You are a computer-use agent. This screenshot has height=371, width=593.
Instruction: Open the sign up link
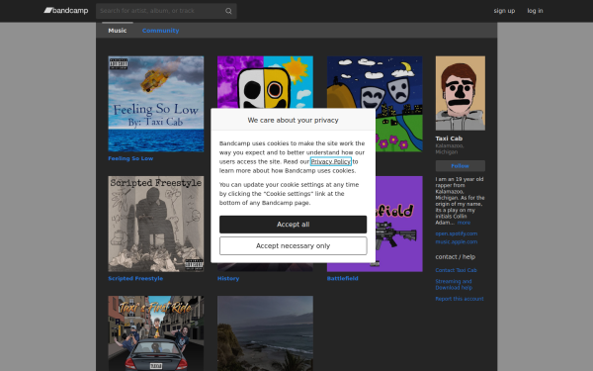point(504,11)
